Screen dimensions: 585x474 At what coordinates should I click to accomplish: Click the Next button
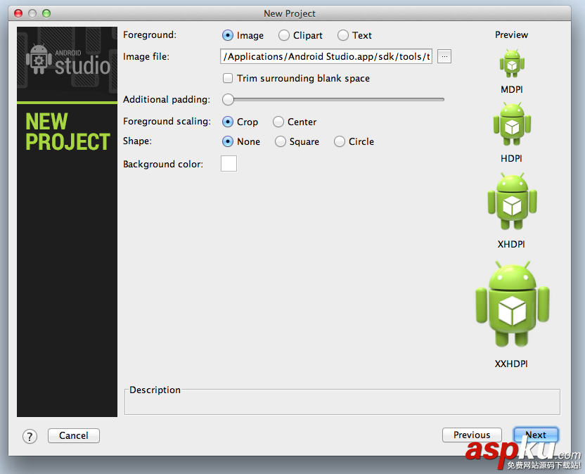[536, 434]
